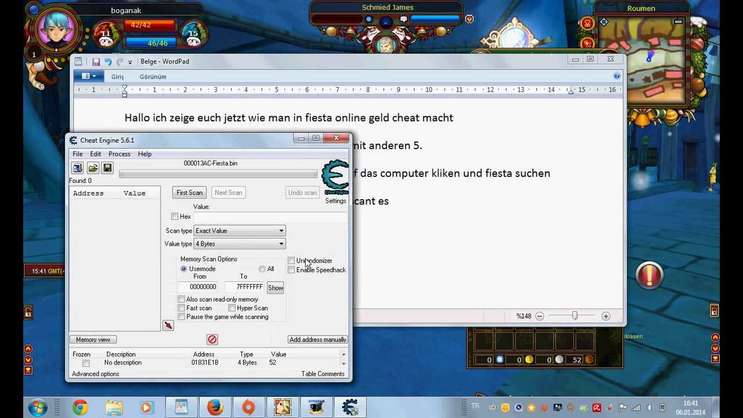Switch to WordPad in the taskbar
Screen dimensions: 743x418
pos(181,408)
